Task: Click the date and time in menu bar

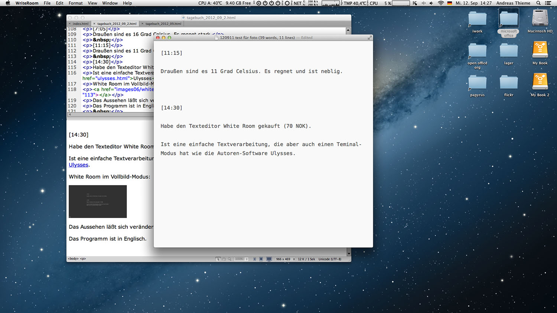Action: click(x=473, y=3)
